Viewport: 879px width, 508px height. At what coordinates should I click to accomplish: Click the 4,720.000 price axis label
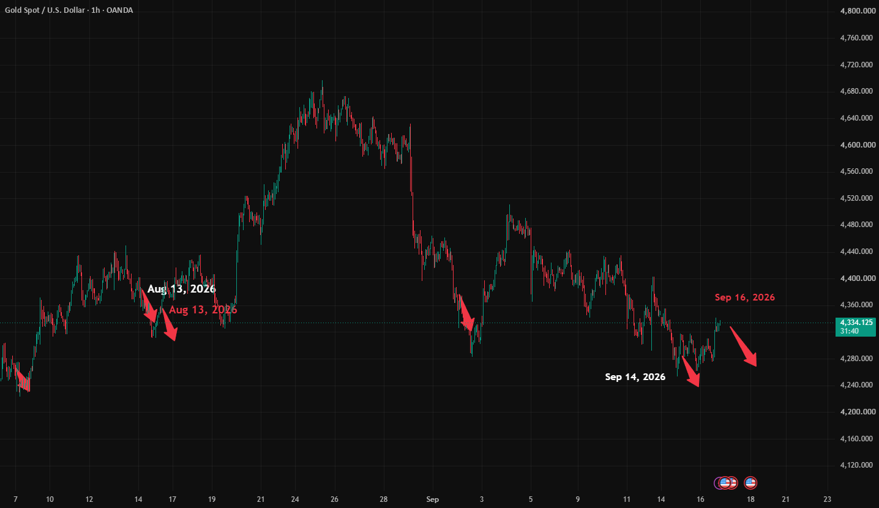[856, 64]
